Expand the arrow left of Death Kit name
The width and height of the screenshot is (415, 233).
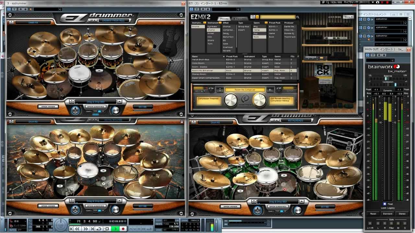click(x=11, y=22)
